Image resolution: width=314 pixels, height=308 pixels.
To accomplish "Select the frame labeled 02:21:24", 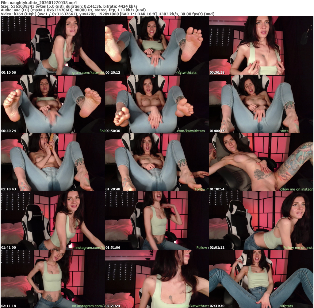I will [157, 279].
